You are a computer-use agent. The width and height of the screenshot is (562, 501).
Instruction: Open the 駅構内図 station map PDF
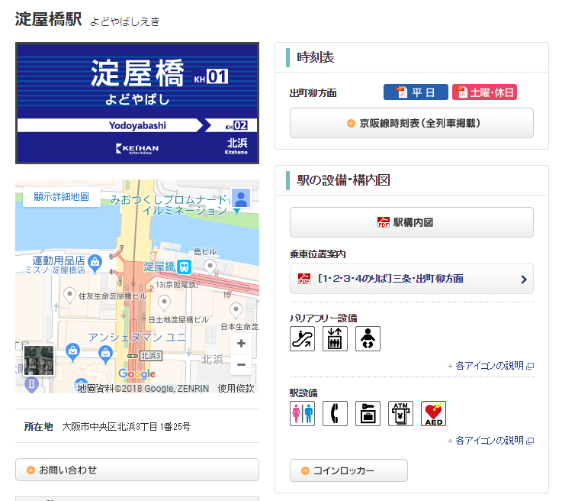coord(412,222)
